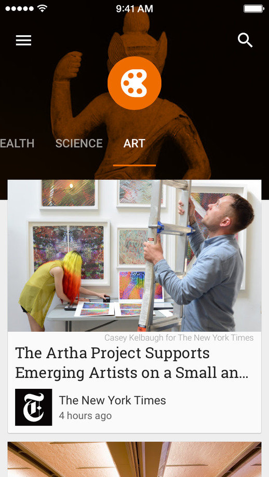The image size is (269, 477).
Task: Switch to the partially visible Health tab
Action: [17, 143]
